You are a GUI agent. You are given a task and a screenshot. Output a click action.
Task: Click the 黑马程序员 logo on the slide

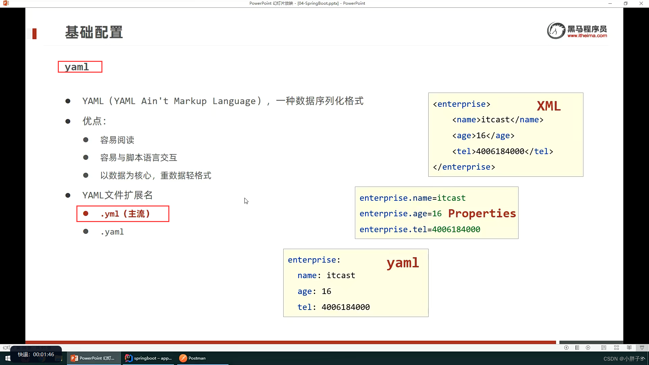click(x=577, y=30)
